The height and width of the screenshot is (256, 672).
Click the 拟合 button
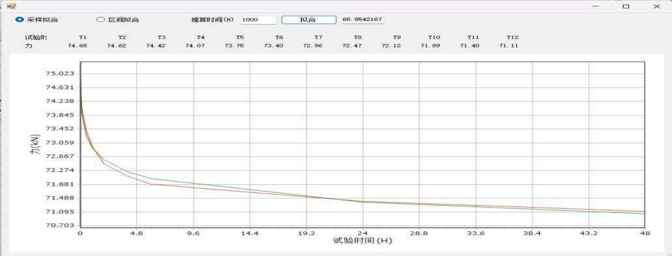click(x=308, y=20)
